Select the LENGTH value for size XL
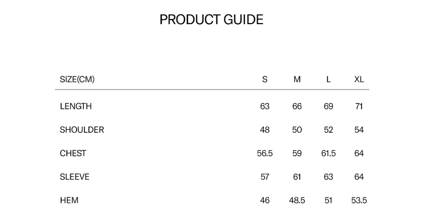This screenshot has width=434, height=222. click(359, 107)
